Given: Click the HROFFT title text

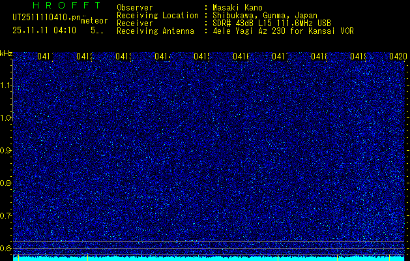Looking at the screenshot, I should coord(66,5).
